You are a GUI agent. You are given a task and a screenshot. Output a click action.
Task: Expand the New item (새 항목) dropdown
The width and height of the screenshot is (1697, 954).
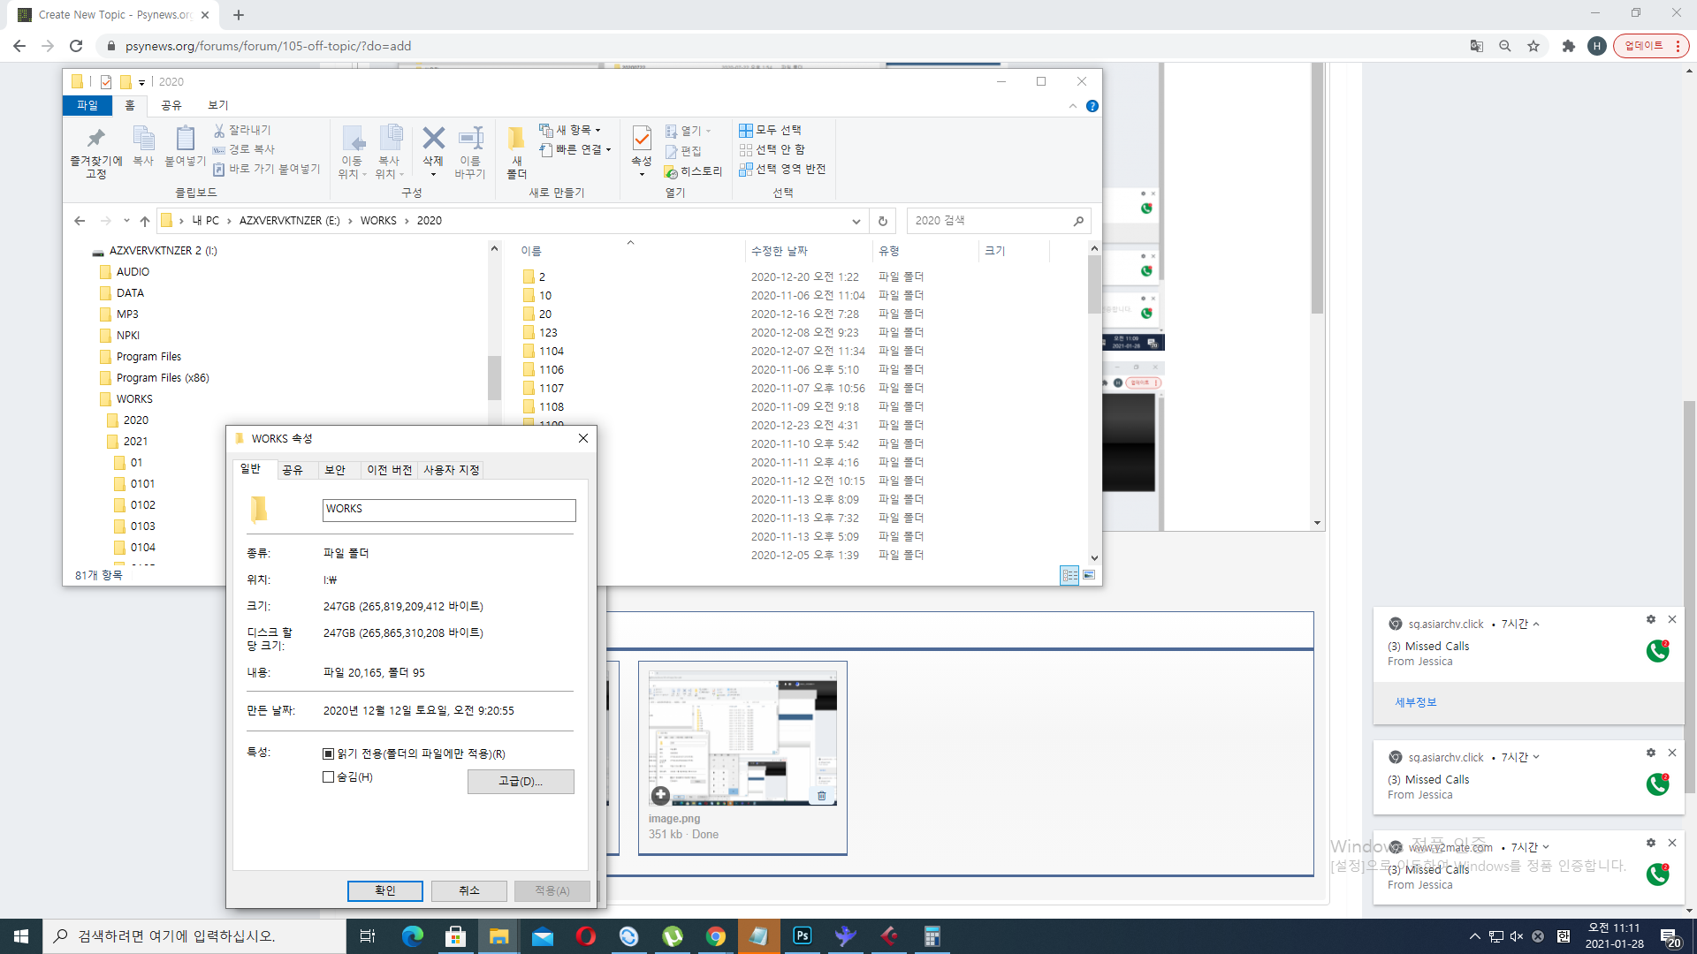point(598,130)
